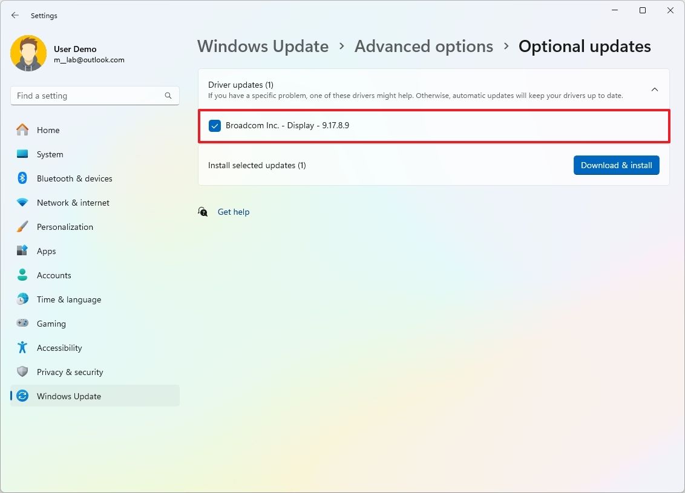Screen dimensions: 685x493
Task: Uncheck the Broadcom Inc. Display driver checkbox
Action: coord(215,126)
